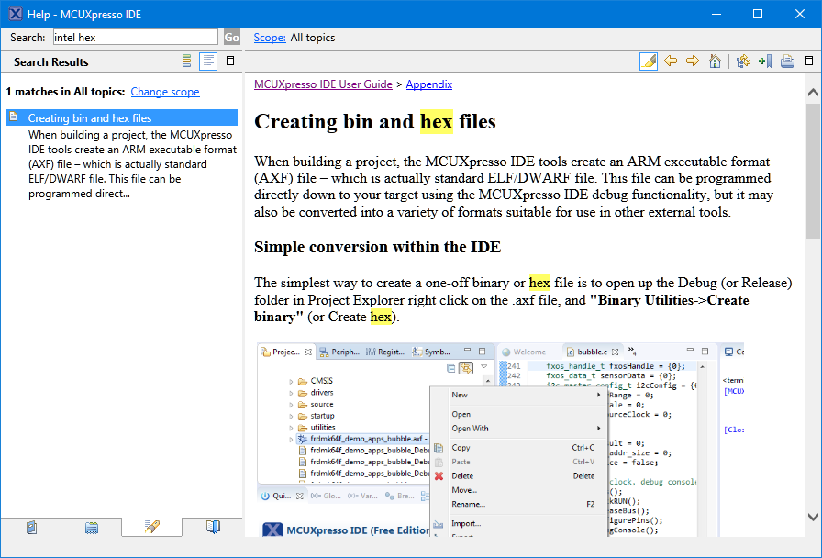The height and width of the screenshot is (558, 822).
Task: Focus the Search field containing 'intel hex'
Action: pyautogui.click(x=135, y=38)
